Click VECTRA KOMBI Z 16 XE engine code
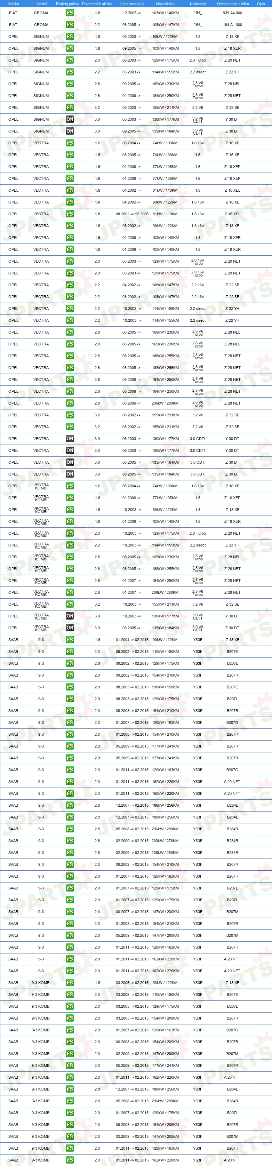 (x=233, y=486)
